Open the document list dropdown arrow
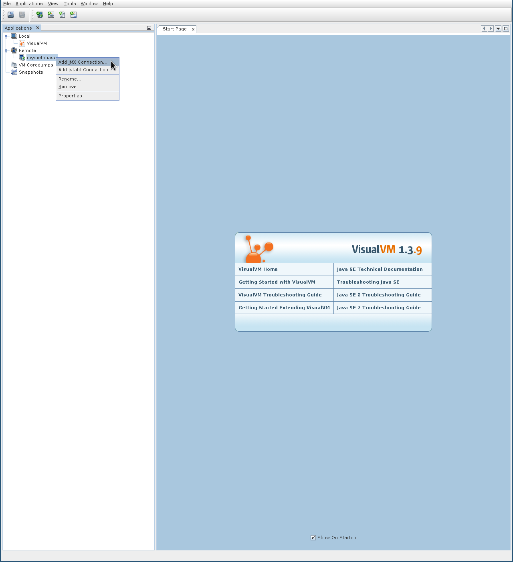 pyautogui.click(x=498, y=28)
